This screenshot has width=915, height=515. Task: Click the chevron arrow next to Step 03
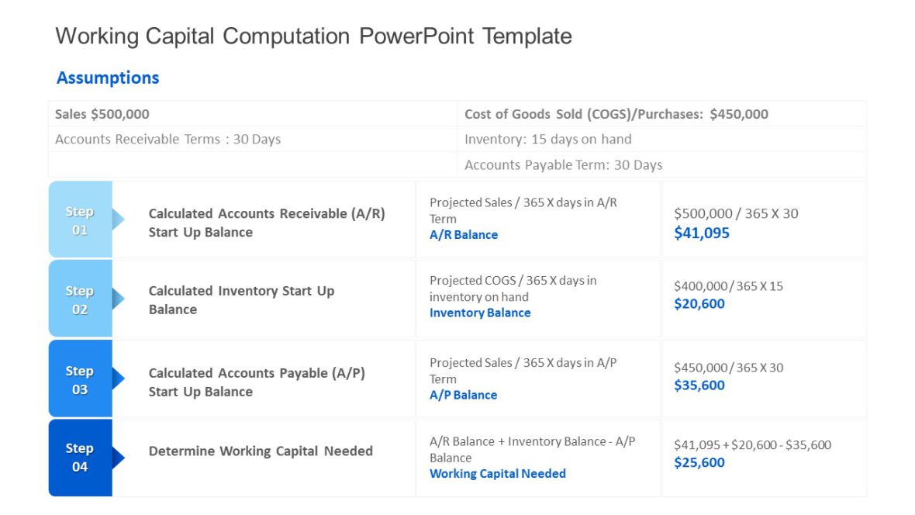click(118, 378)
